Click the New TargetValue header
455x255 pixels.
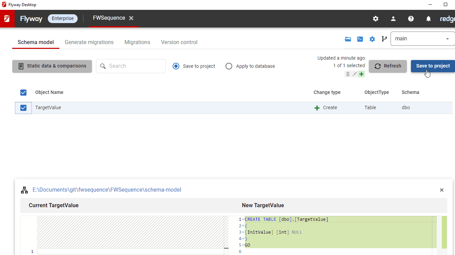263,205
